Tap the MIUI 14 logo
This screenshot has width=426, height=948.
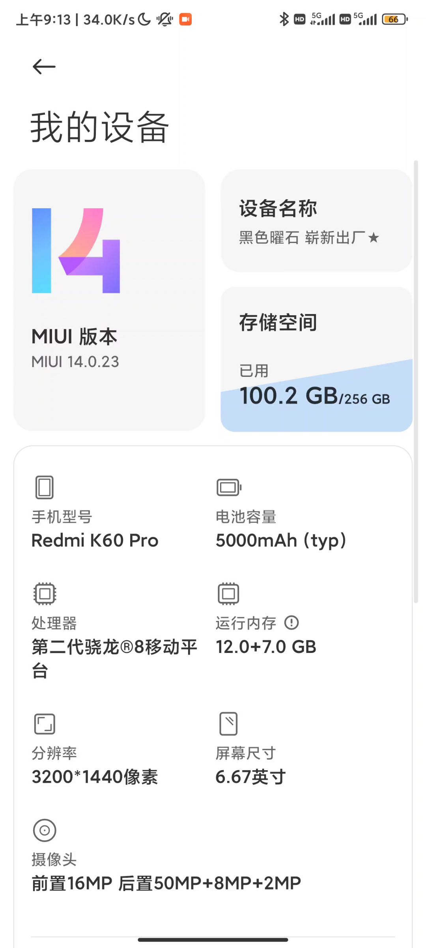pyautogui.click(x=76, y=250)
